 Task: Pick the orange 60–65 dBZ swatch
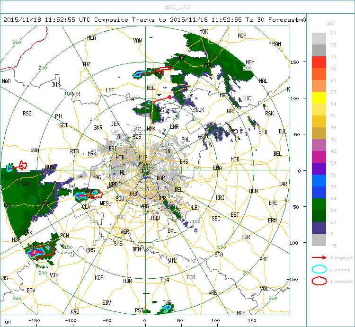(x=319, y=74)
